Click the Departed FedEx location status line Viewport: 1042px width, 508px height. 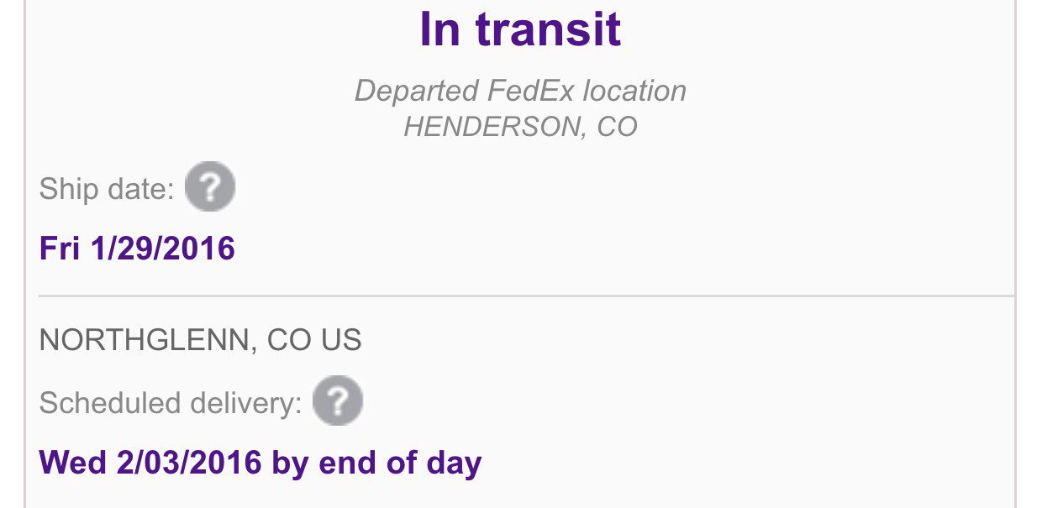coord(520,91)
